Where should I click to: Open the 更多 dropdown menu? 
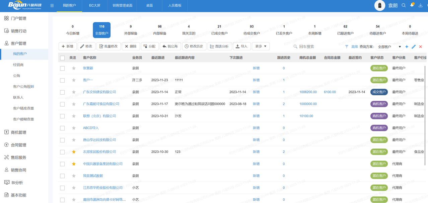(261, 46)
